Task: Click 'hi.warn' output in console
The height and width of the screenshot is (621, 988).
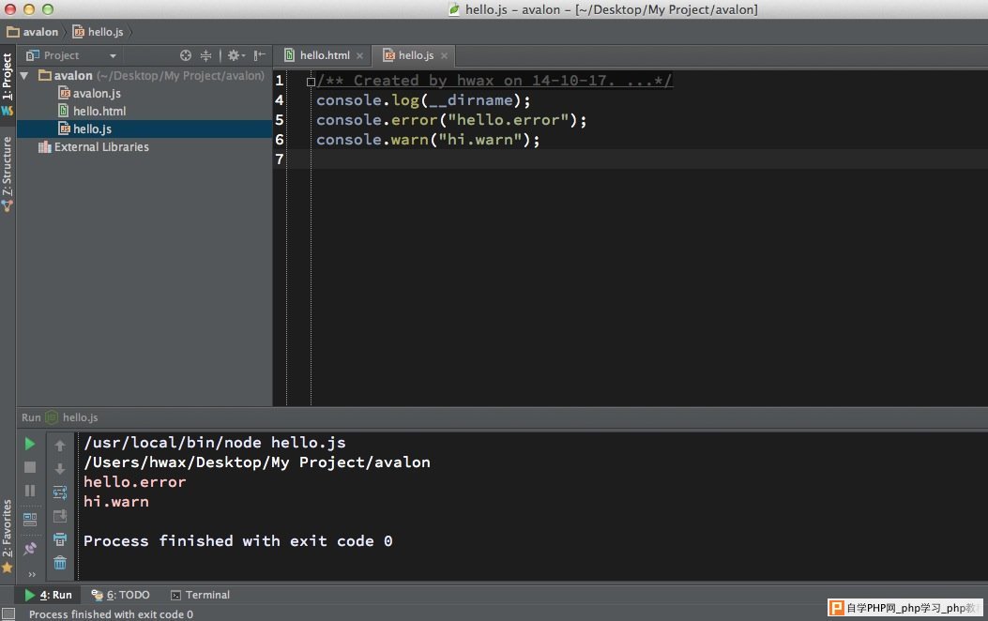Action: point(116,502)
